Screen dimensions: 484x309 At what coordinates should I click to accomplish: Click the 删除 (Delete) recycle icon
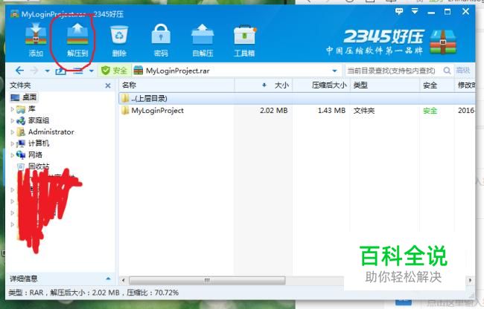pyautogui.click(x=119, y=40)
